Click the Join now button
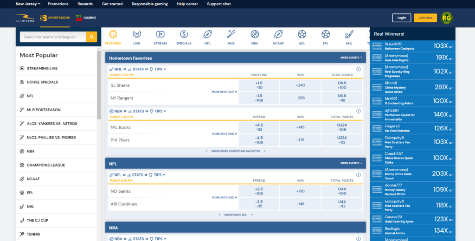 point(425,18)
